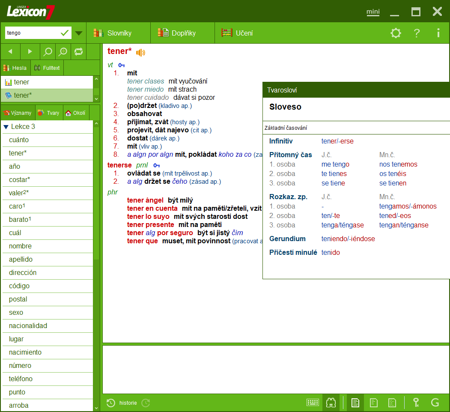
Task: Click the redo history icon beside historie
Action: (146, 403)
